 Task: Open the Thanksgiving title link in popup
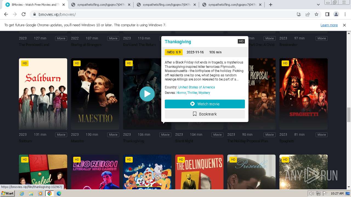(x=178, y=42)
